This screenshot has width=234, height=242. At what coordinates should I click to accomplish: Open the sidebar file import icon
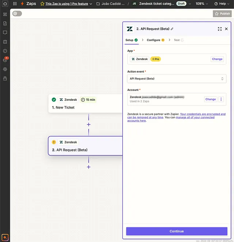pos(5,23)
